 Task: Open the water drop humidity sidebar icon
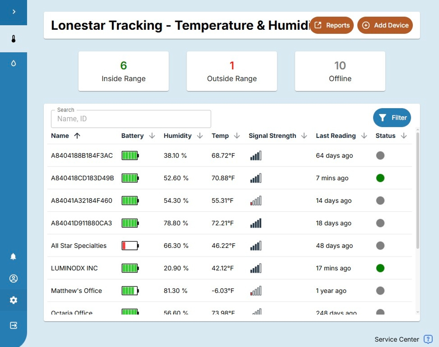(x=13, y=63)
